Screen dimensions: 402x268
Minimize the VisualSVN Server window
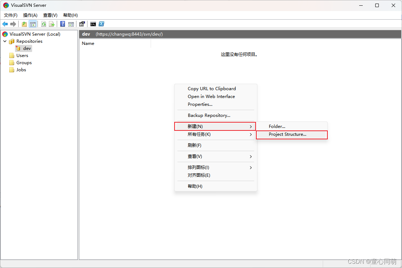pyautogui.click(x=361, y=5)
